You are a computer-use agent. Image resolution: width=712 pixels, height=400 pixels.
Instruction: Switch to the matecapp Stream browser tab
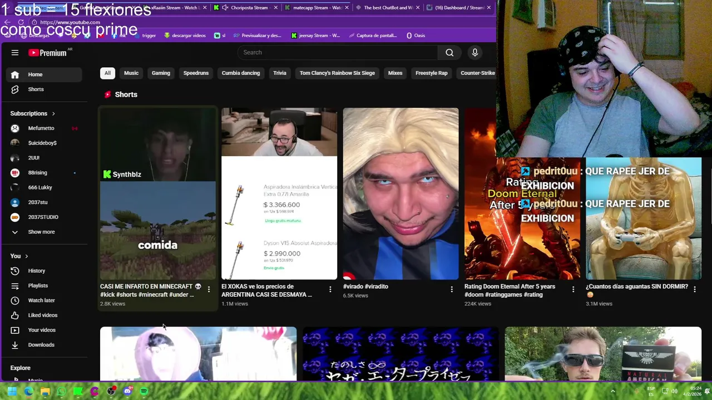(x=315, y=8)
